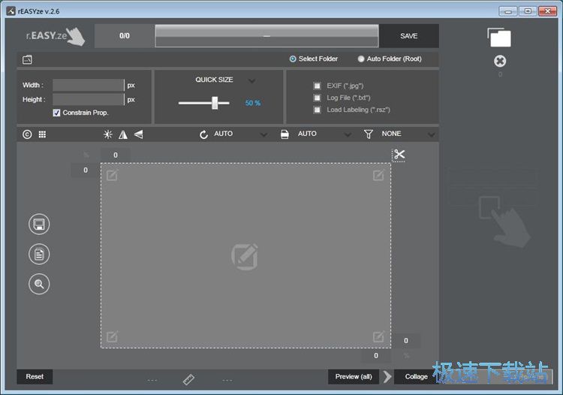Click the bottom-right label edit icon
The height and width of the screenshot is (395, 563).
tap(378, 336)
